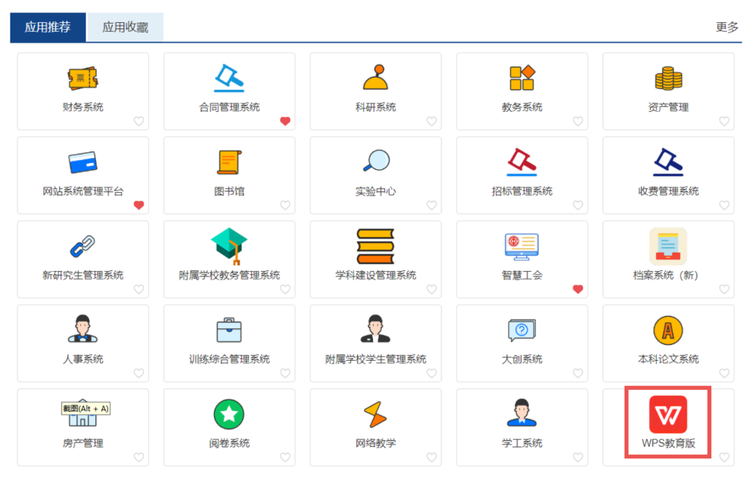Screen dimensions: 746x479
Task: Switch to the 应用推荐 tab
Action: pyautogui.click(x=48, y=27)
